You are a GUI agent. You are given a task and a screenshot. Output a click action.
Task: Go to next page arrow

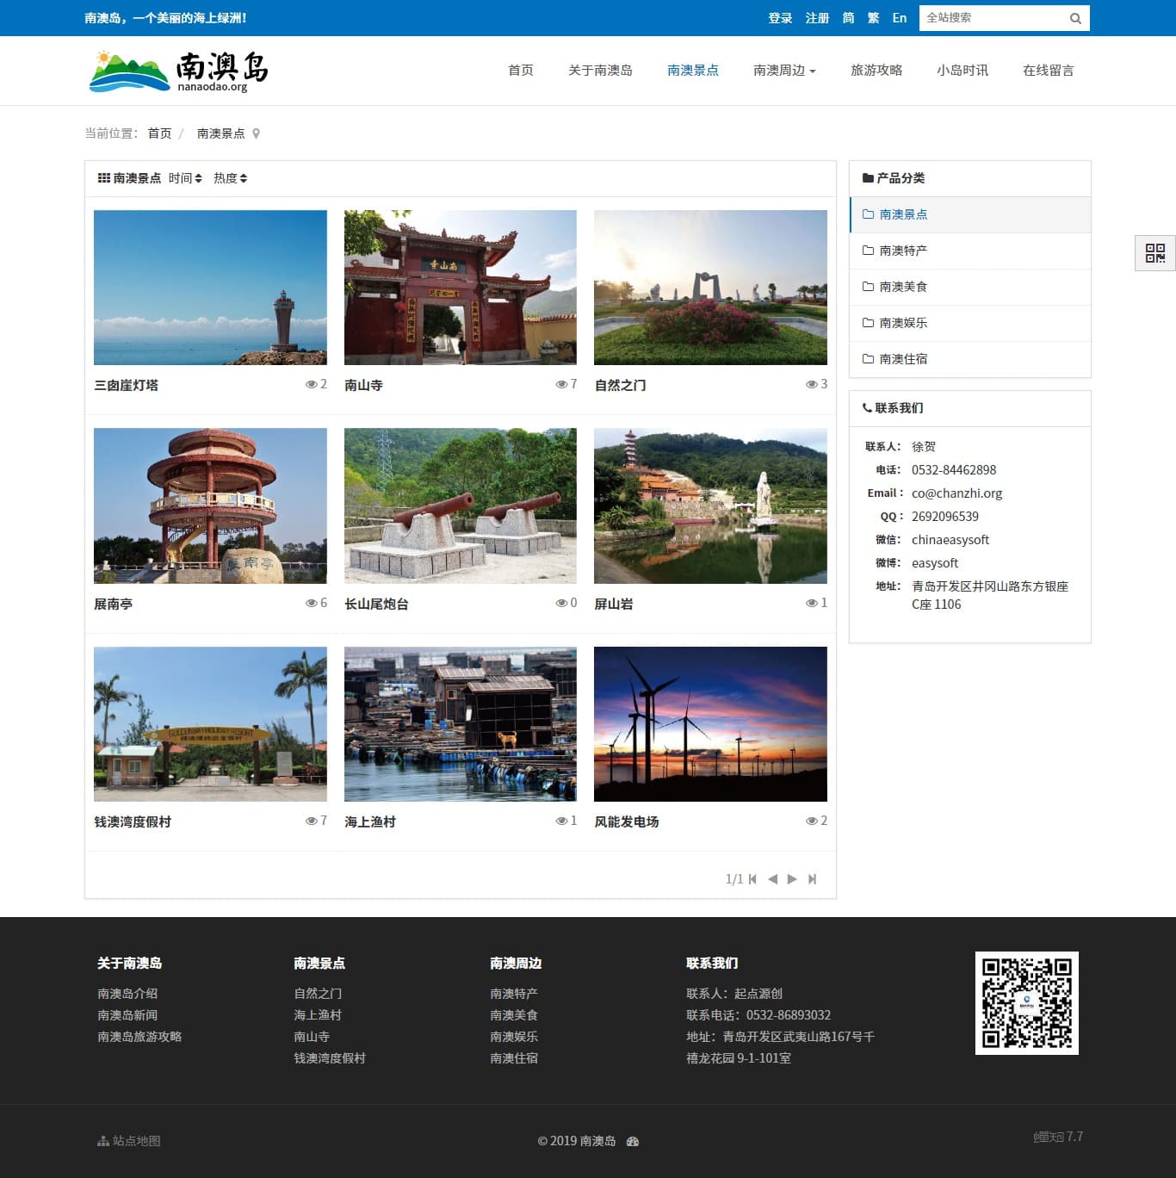point(792,879)
